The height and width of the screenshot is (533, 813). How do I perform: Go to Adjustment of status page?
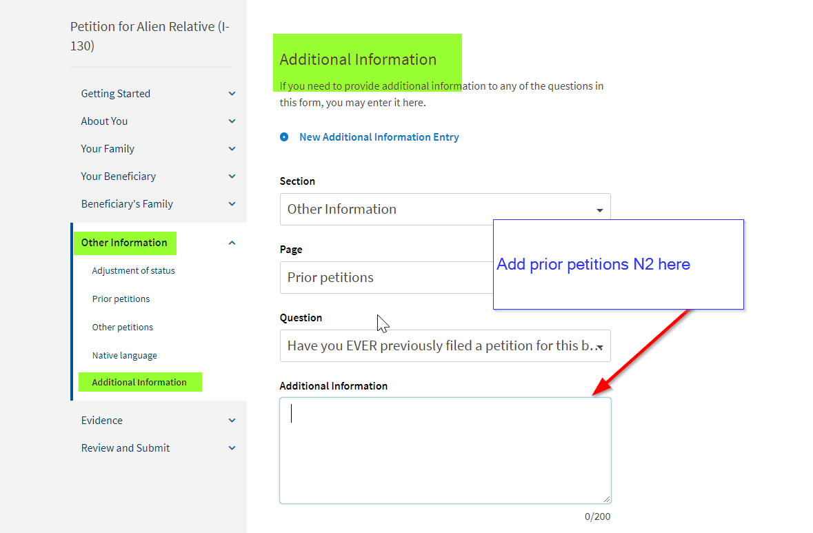(x=133, y=271)
